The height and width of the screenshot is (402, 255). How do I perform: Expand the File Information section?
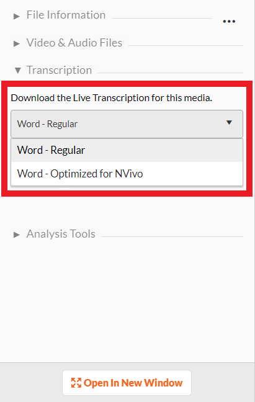click(60, 15)
